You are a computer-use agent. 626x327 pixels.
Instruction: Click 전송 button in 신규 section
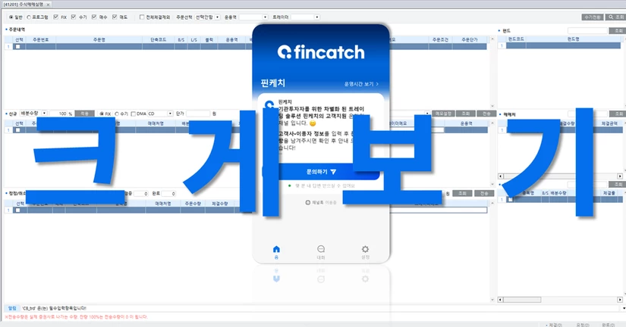486,114
